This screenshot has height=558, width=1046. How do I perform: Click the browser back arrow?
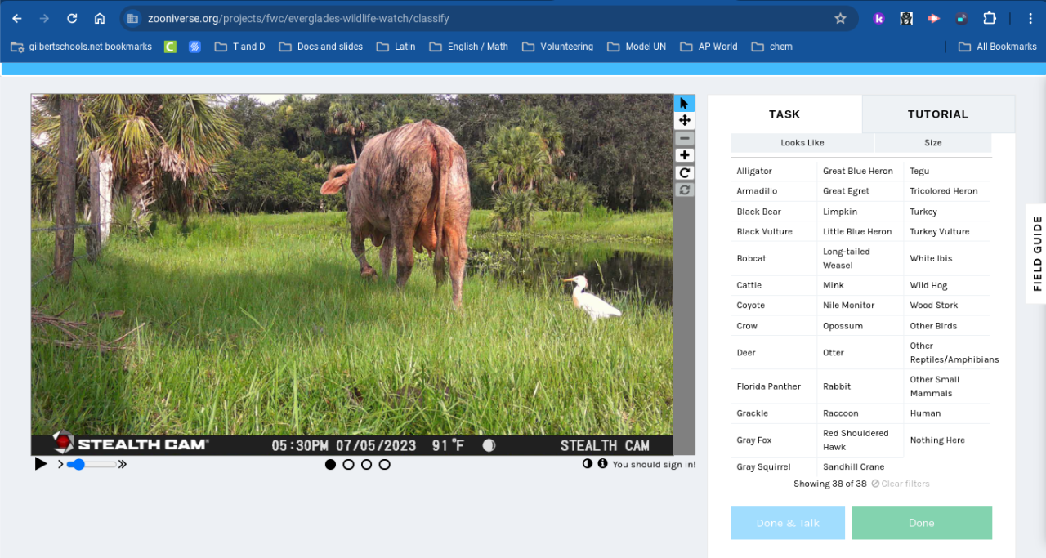[x=17, y=18]
